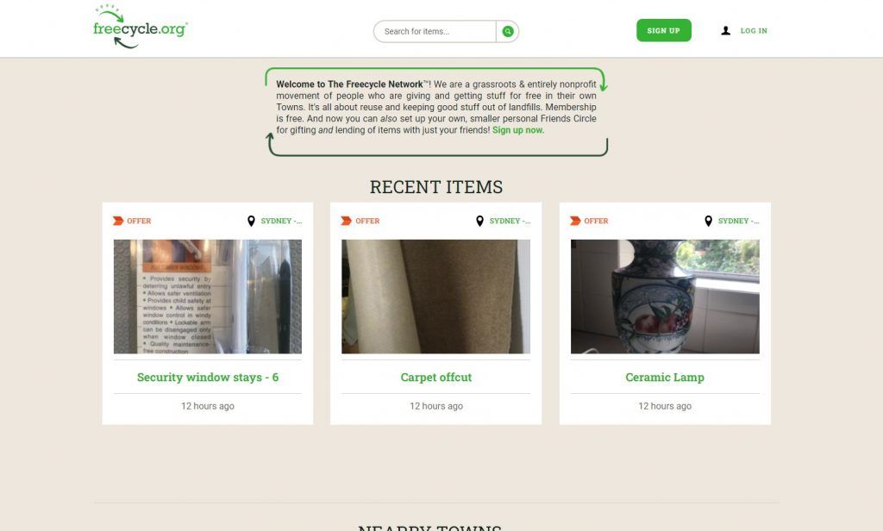Click the orange offer tag on Ceramic Lamp
Viewport: 883px width, 531px height.
tap(575, 221)
